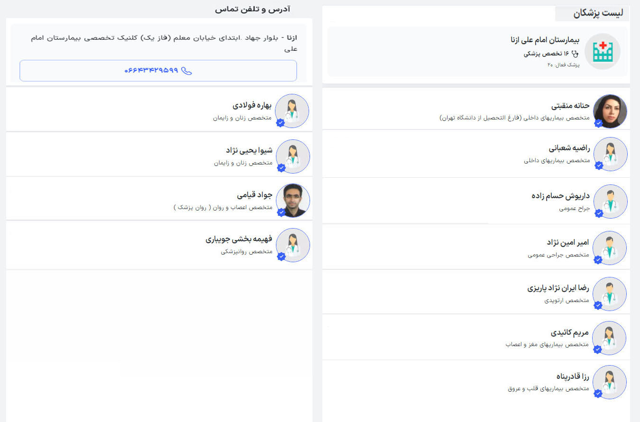
Task: Call the clinic phone number button
Action: tap(158, 71)
